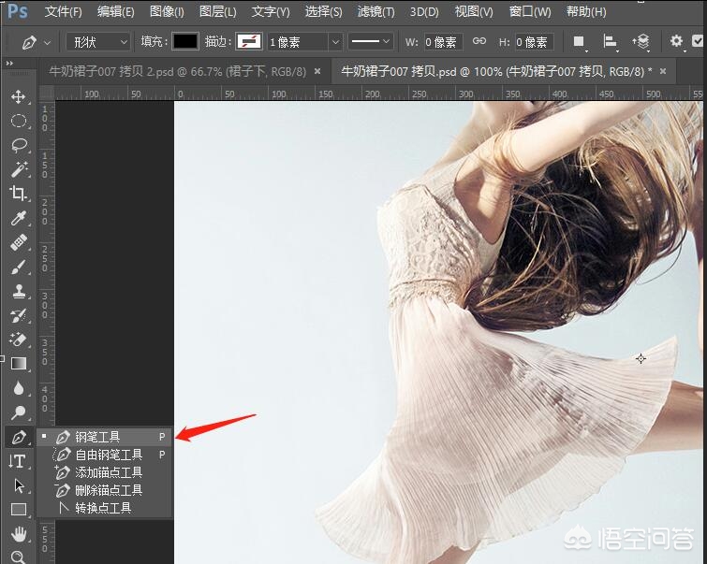Select the Dodge tool
707x564 pixels.
[18, 412]
